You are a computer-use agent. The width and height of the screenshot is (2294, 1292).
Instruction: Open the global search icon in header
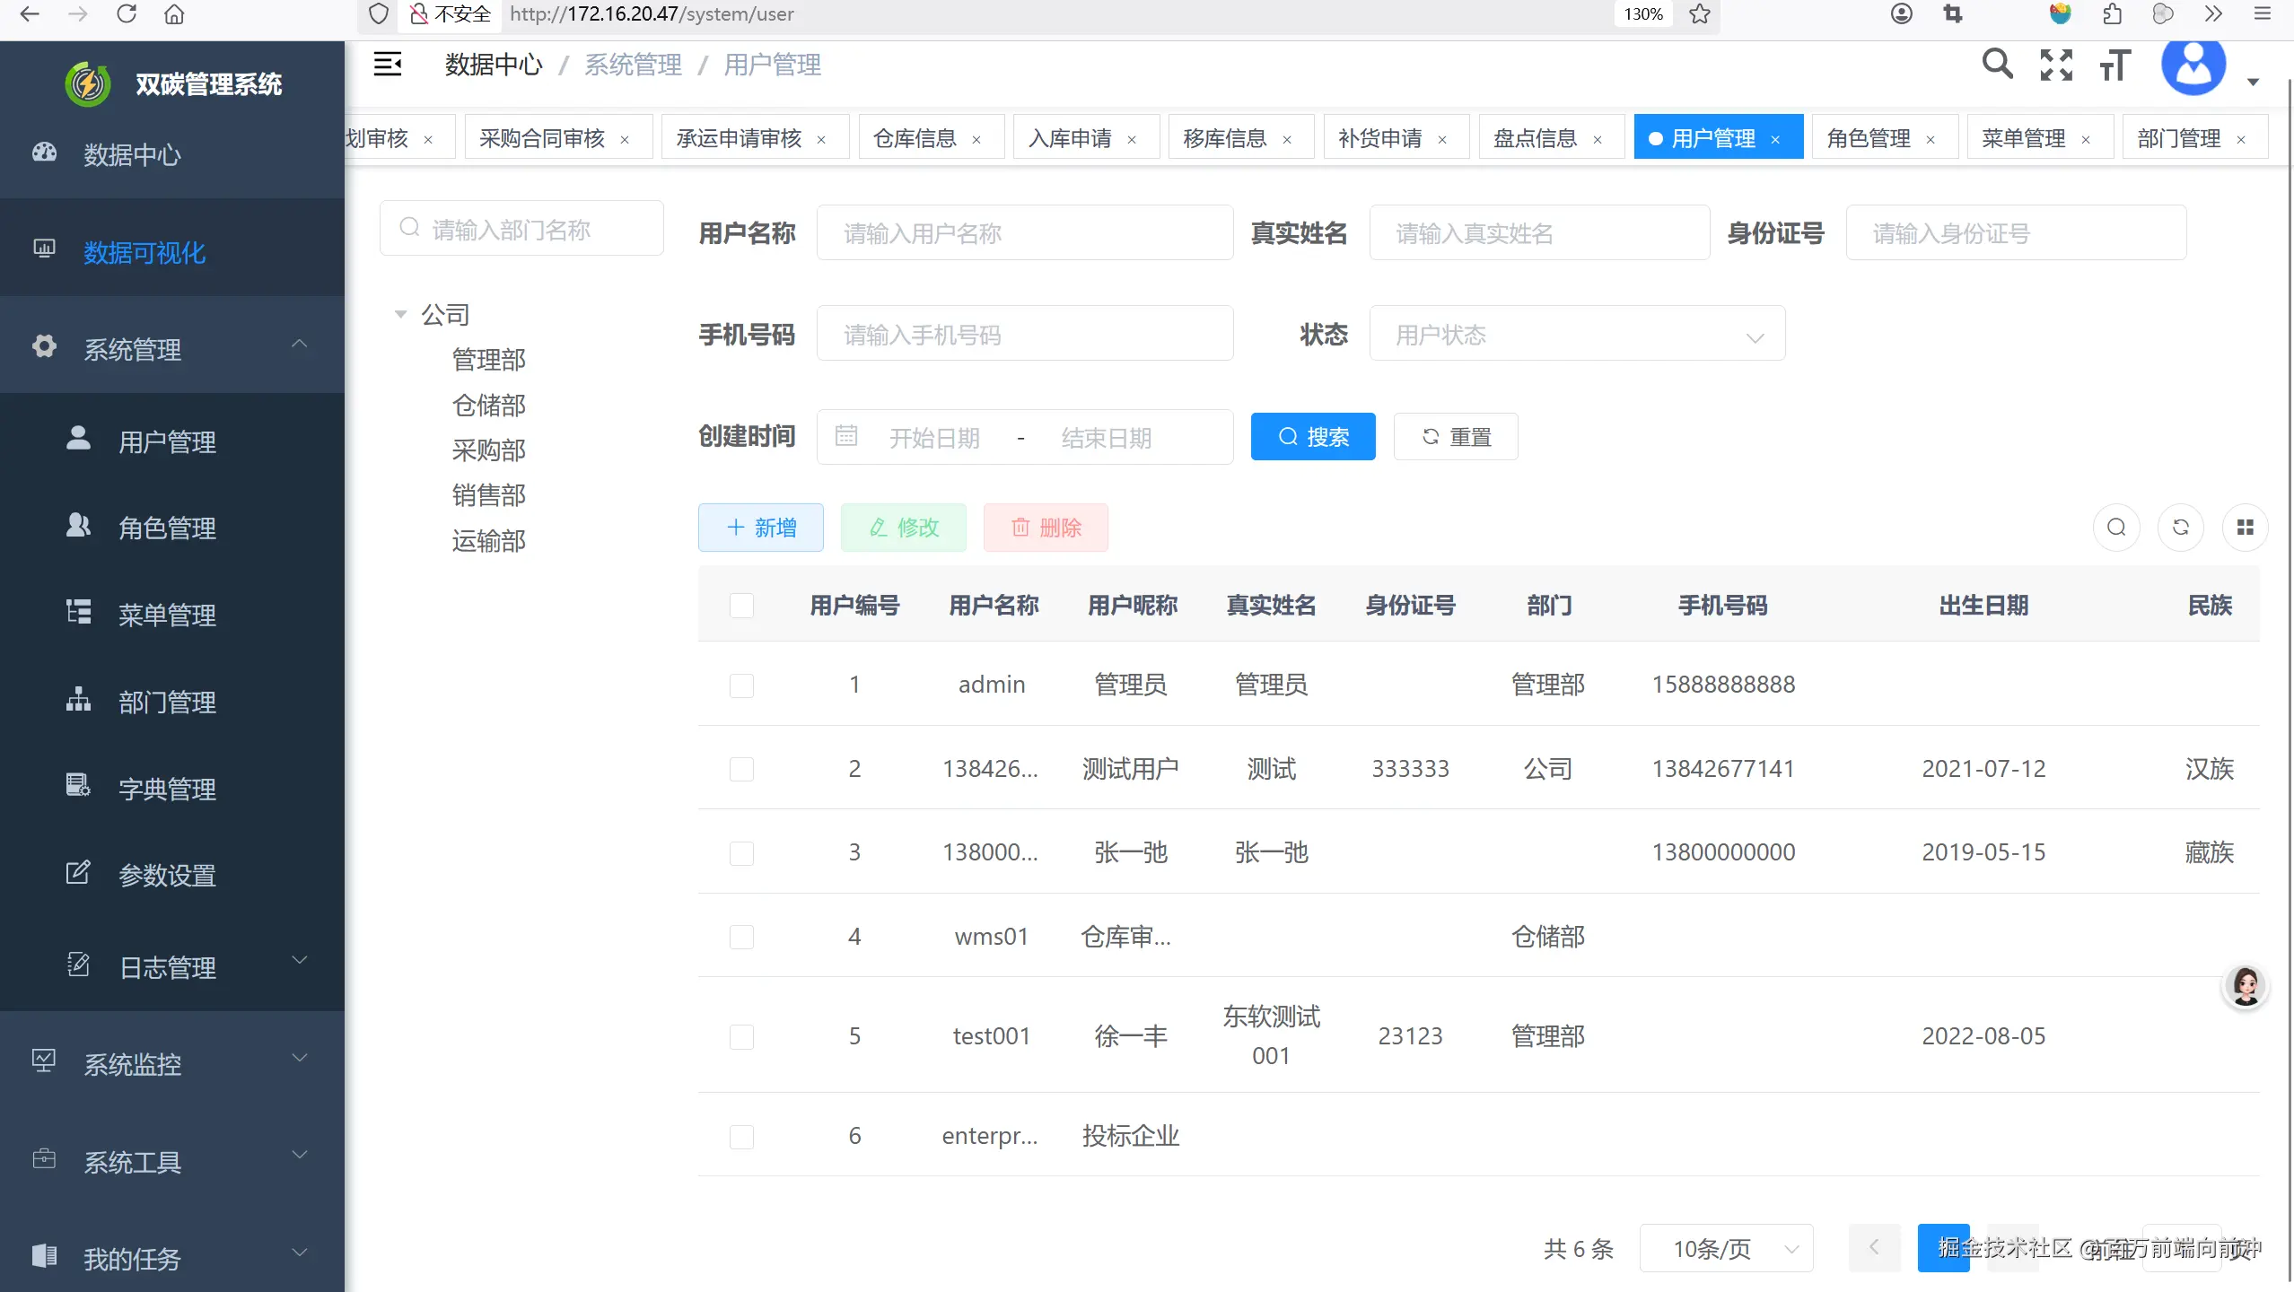coord(1997,65)
